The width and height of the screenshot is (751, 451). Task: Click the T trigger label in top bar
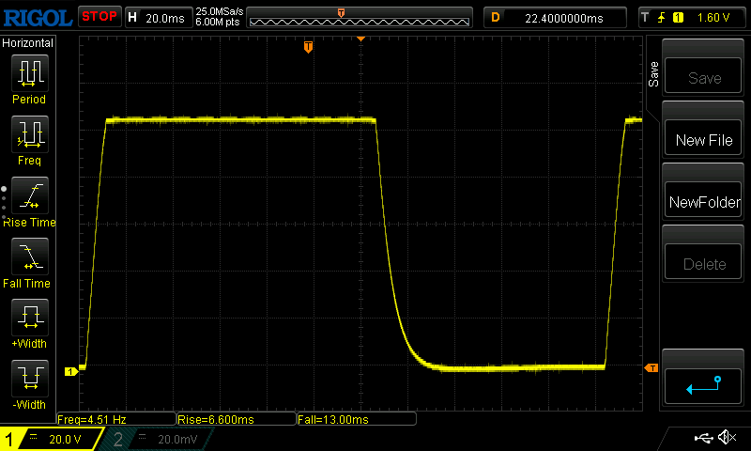click(645, 18)
